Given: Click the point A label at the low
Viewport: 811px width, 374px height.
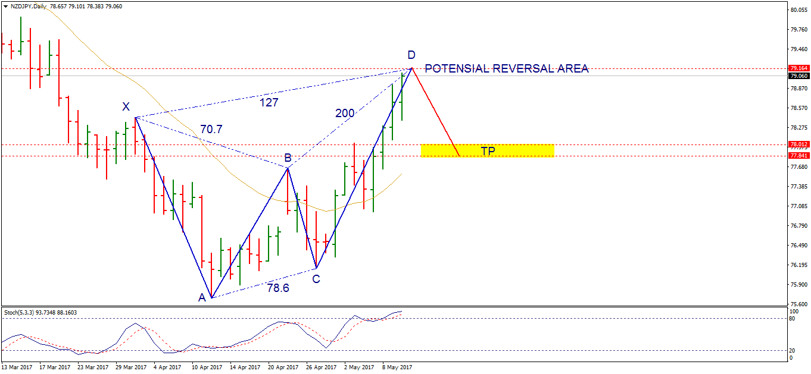Looking at the screenshot, I should pos(202,297).
